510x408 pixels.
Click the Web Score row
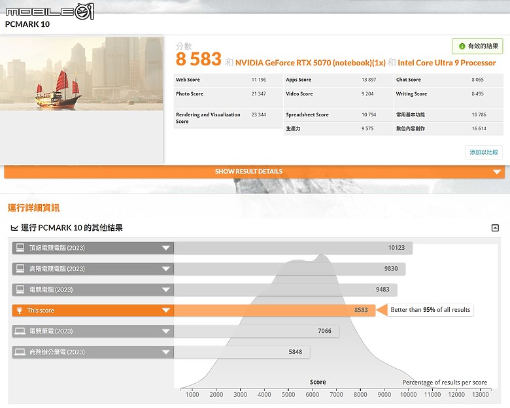[228, 80]
